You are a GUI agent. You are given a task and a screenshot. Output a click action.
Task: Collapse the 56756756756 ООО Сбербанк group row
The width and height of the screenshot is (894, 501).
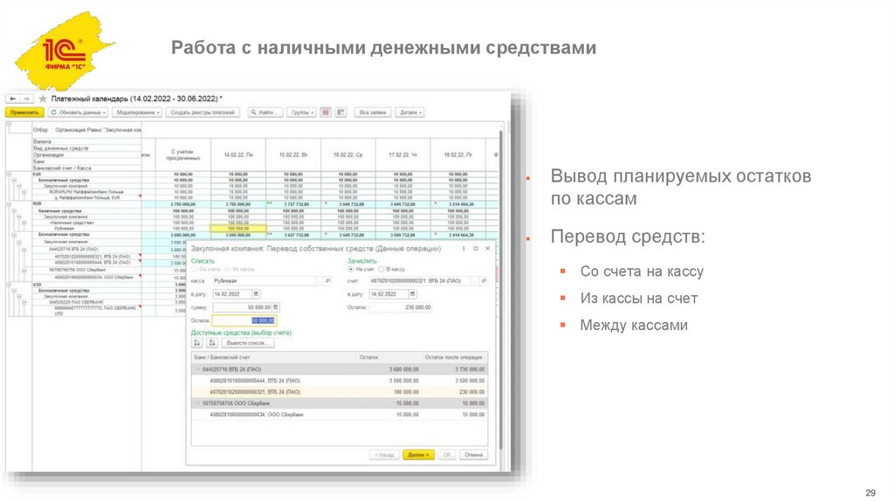pyautogui.click(x=198, y=403)
